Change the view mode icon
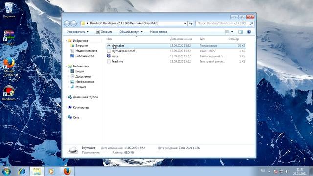The height and width of the screenshot is (176, 313). click(x=227, y=32)
